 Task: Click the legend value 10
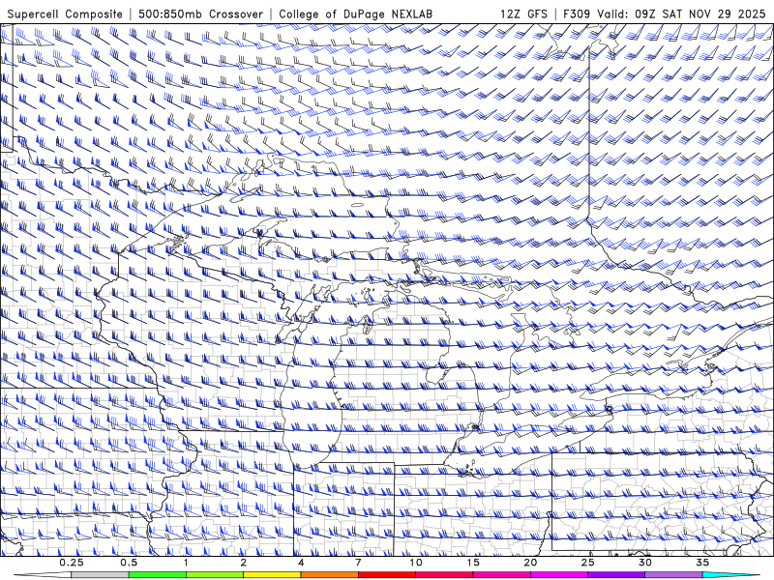416,563
